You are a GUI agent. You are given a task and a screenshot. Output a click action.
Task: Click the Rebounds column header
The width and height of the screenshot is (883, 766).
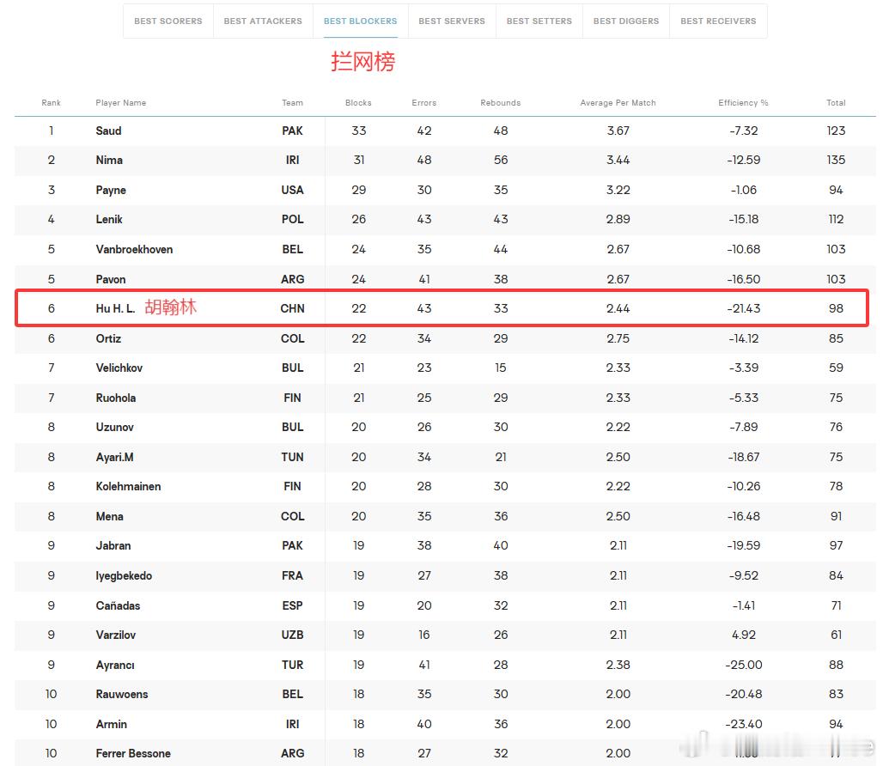(x=500, y=103)
